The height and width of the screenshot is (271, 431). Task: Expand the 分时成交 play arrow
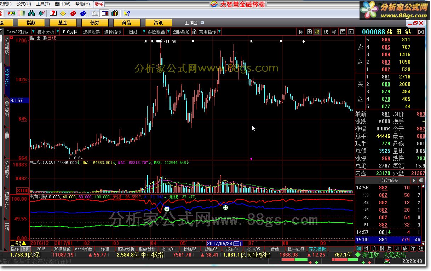(413, 180)
